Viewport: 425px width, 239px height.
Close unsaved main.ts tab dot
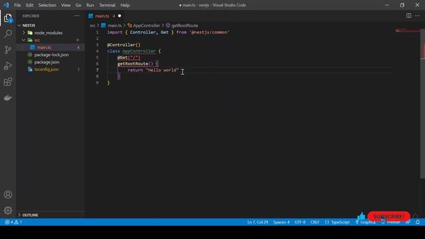tap(120, 16)
